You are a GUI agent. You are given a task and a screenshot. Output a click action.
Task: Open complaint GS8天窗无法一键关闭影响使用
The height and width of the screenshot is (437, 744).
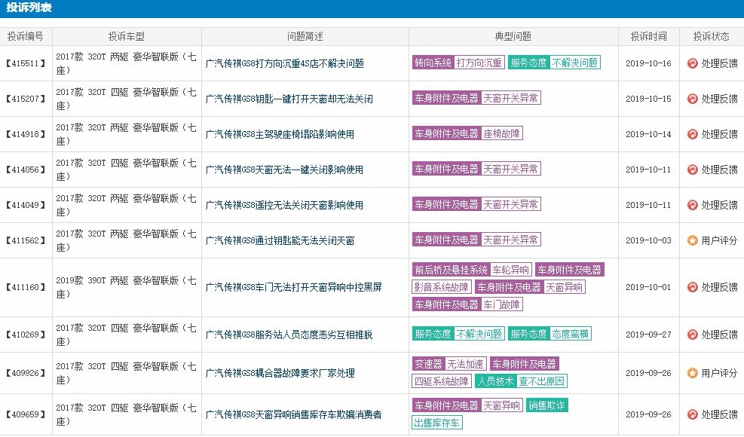(284, 170)
